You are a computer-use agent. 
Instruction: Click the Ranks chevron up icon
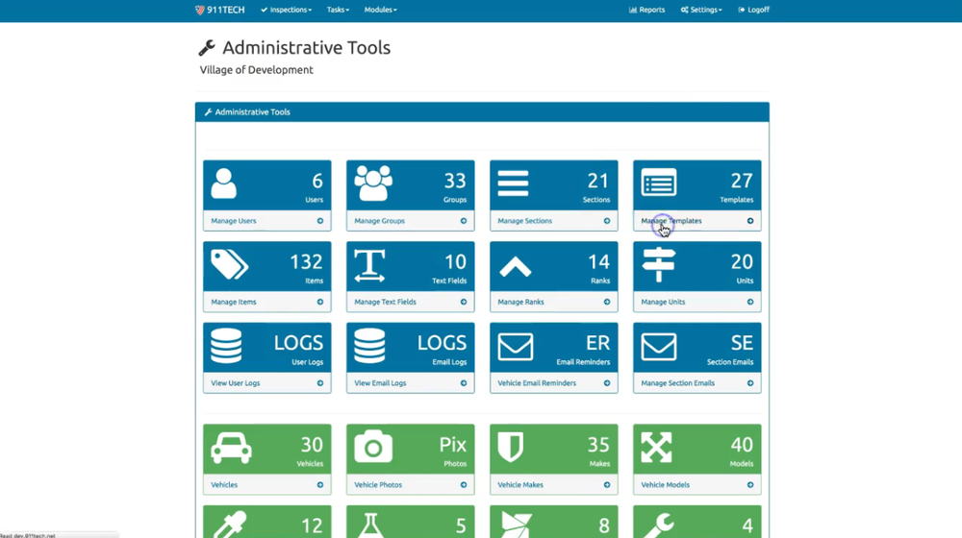516,267
